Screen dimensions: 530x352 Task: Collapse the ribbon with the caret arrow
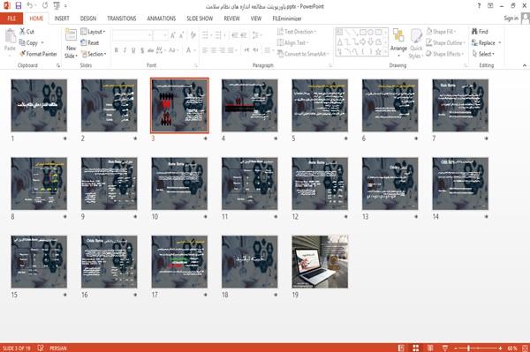pyautogui.click(x=525, y=65)
